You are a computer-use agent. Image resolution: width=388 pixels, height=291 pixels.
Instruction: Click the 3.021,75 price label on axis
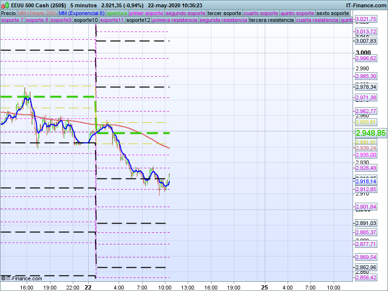(366, 19)
